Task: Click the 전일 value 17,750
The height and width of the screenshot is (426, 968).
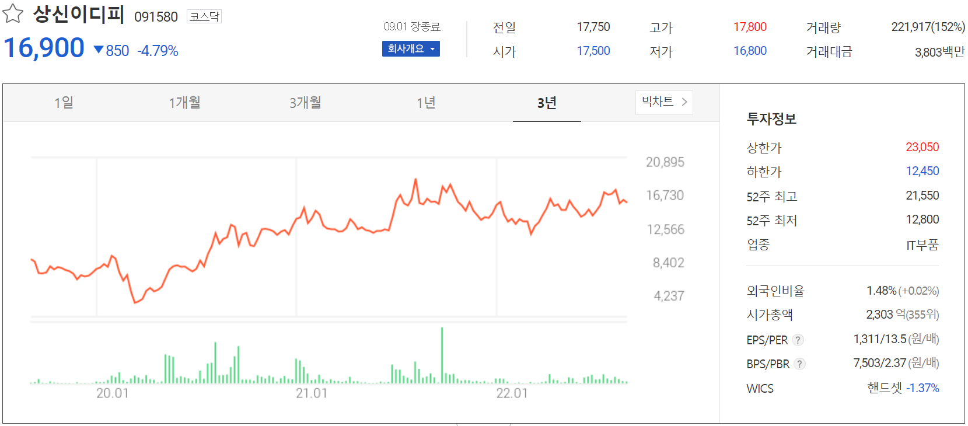Action: pos(593,27)
